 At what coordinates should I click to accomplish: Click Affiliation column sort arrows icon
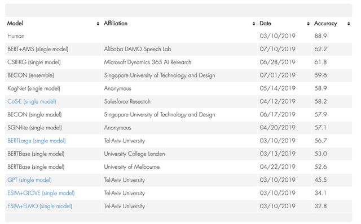pyautogui.click(x=254, y=24)
